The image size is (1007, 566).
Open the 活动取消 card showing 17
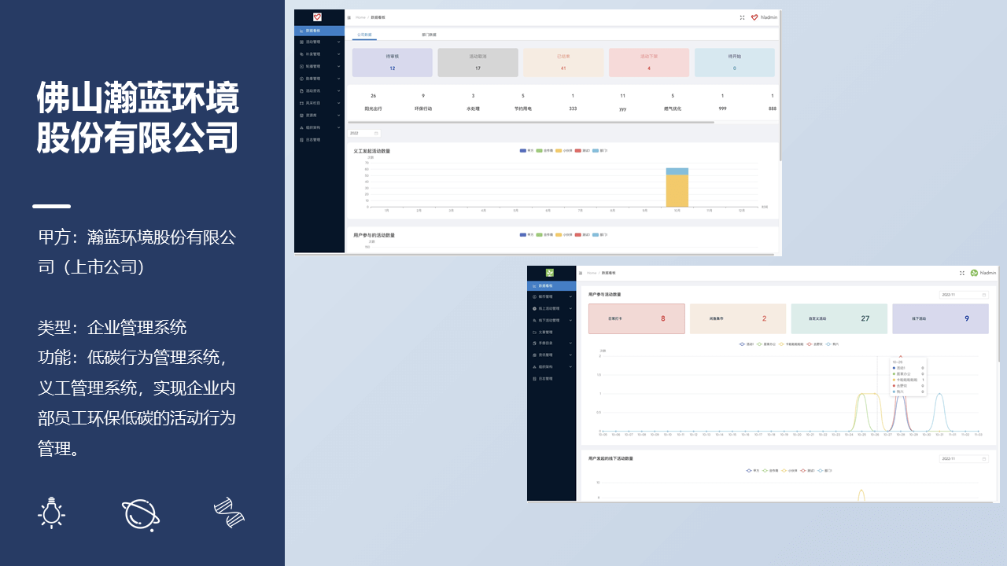[478, 63]
